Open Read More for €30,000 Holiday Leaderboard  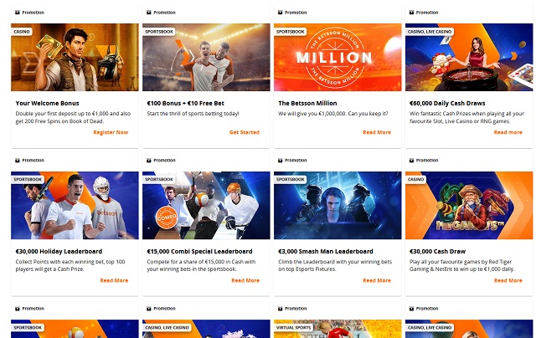pyautogui.click(x=114, y=280)
